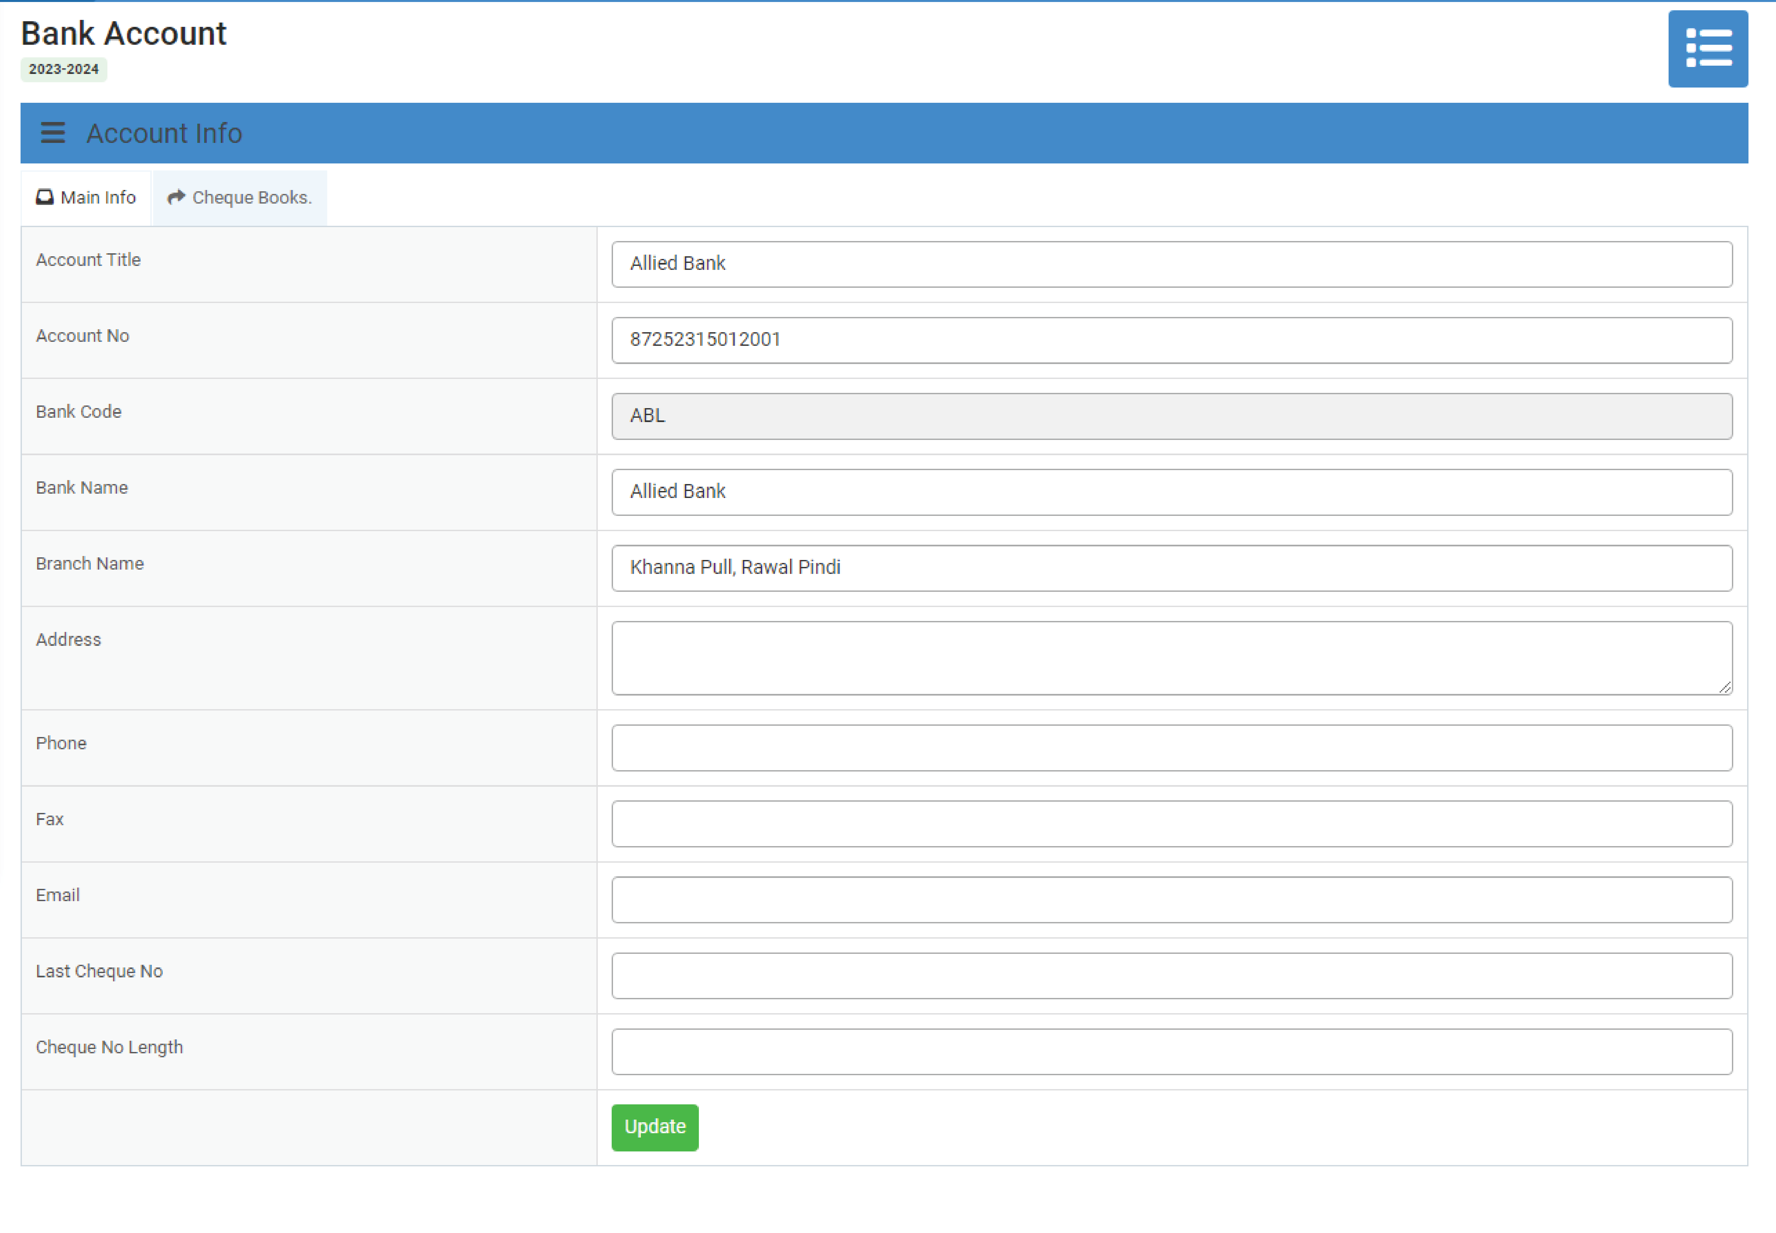Image resolution: width=1776 pixels, height=1233 pixels.
Task: Focus the Phone input box
Action: [1171, 748]
